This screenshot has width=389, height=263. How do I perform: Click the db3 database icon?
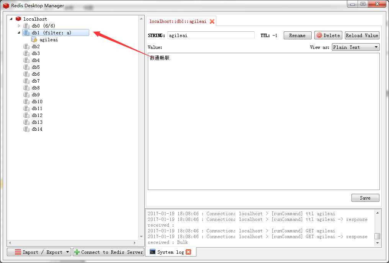coord(26,53)
